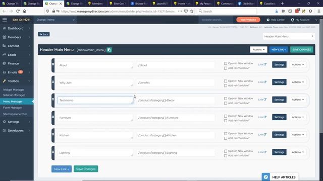Open the Firefox application menu icon
The width and height of the screenshot is (323, 181).
click(318, 11)
